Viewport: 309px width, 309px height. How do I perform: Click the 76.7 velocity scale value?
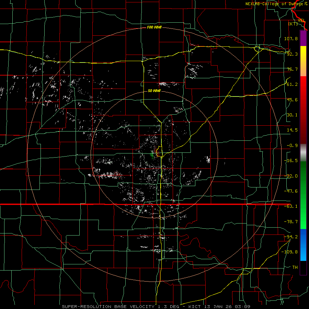click(292, 69)
